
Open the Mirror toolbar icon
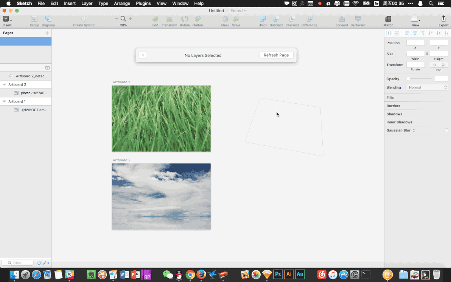tap(388, 19)
